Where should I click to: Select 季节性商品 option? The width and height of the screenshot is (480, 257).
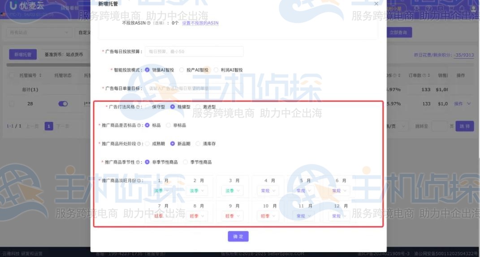pyautogui.click(x=186, y=162)
